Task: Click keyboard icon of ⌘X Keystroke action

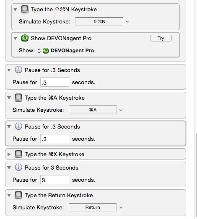Action: (x=18, y=154)
